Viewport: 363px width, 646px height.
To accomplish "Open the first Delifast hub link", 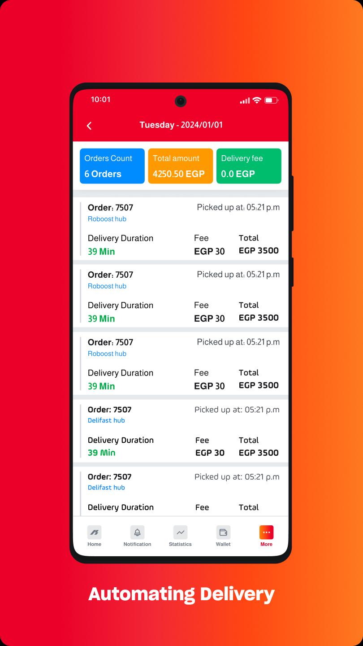I will coord(106,420).
